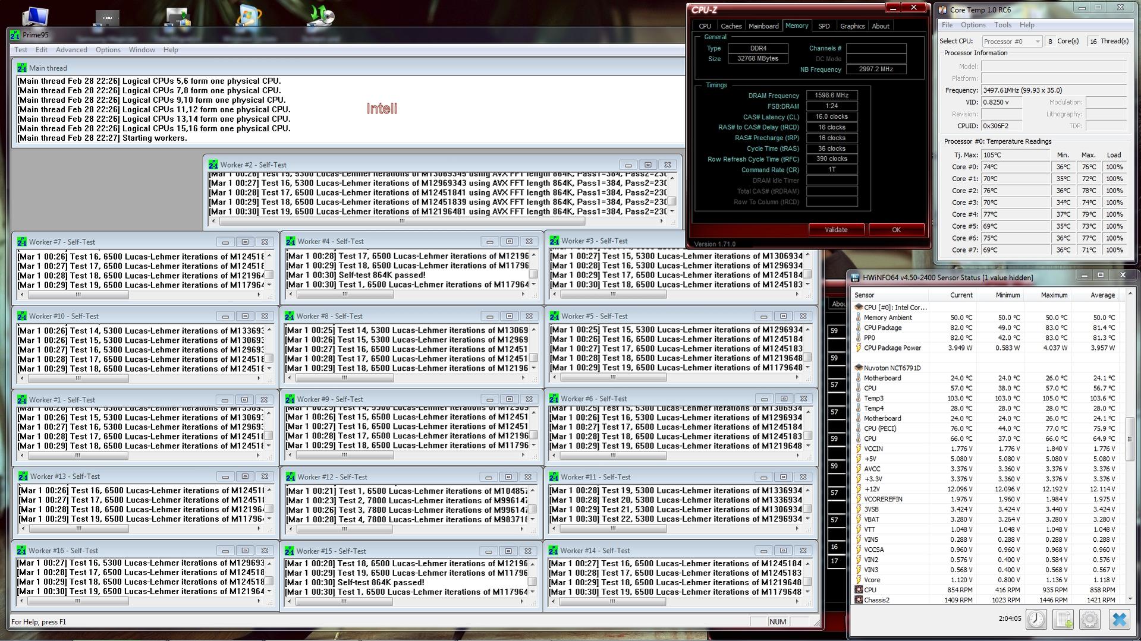This screenshot has width=1141, height=641.
Task: Click the Worker #8 window icon
Action: (290, 316)
